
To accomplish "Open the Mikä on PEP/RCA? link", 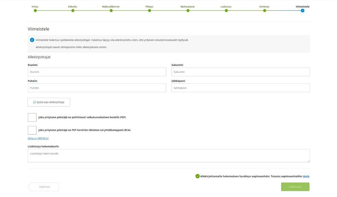I will [x=38, y=138].
